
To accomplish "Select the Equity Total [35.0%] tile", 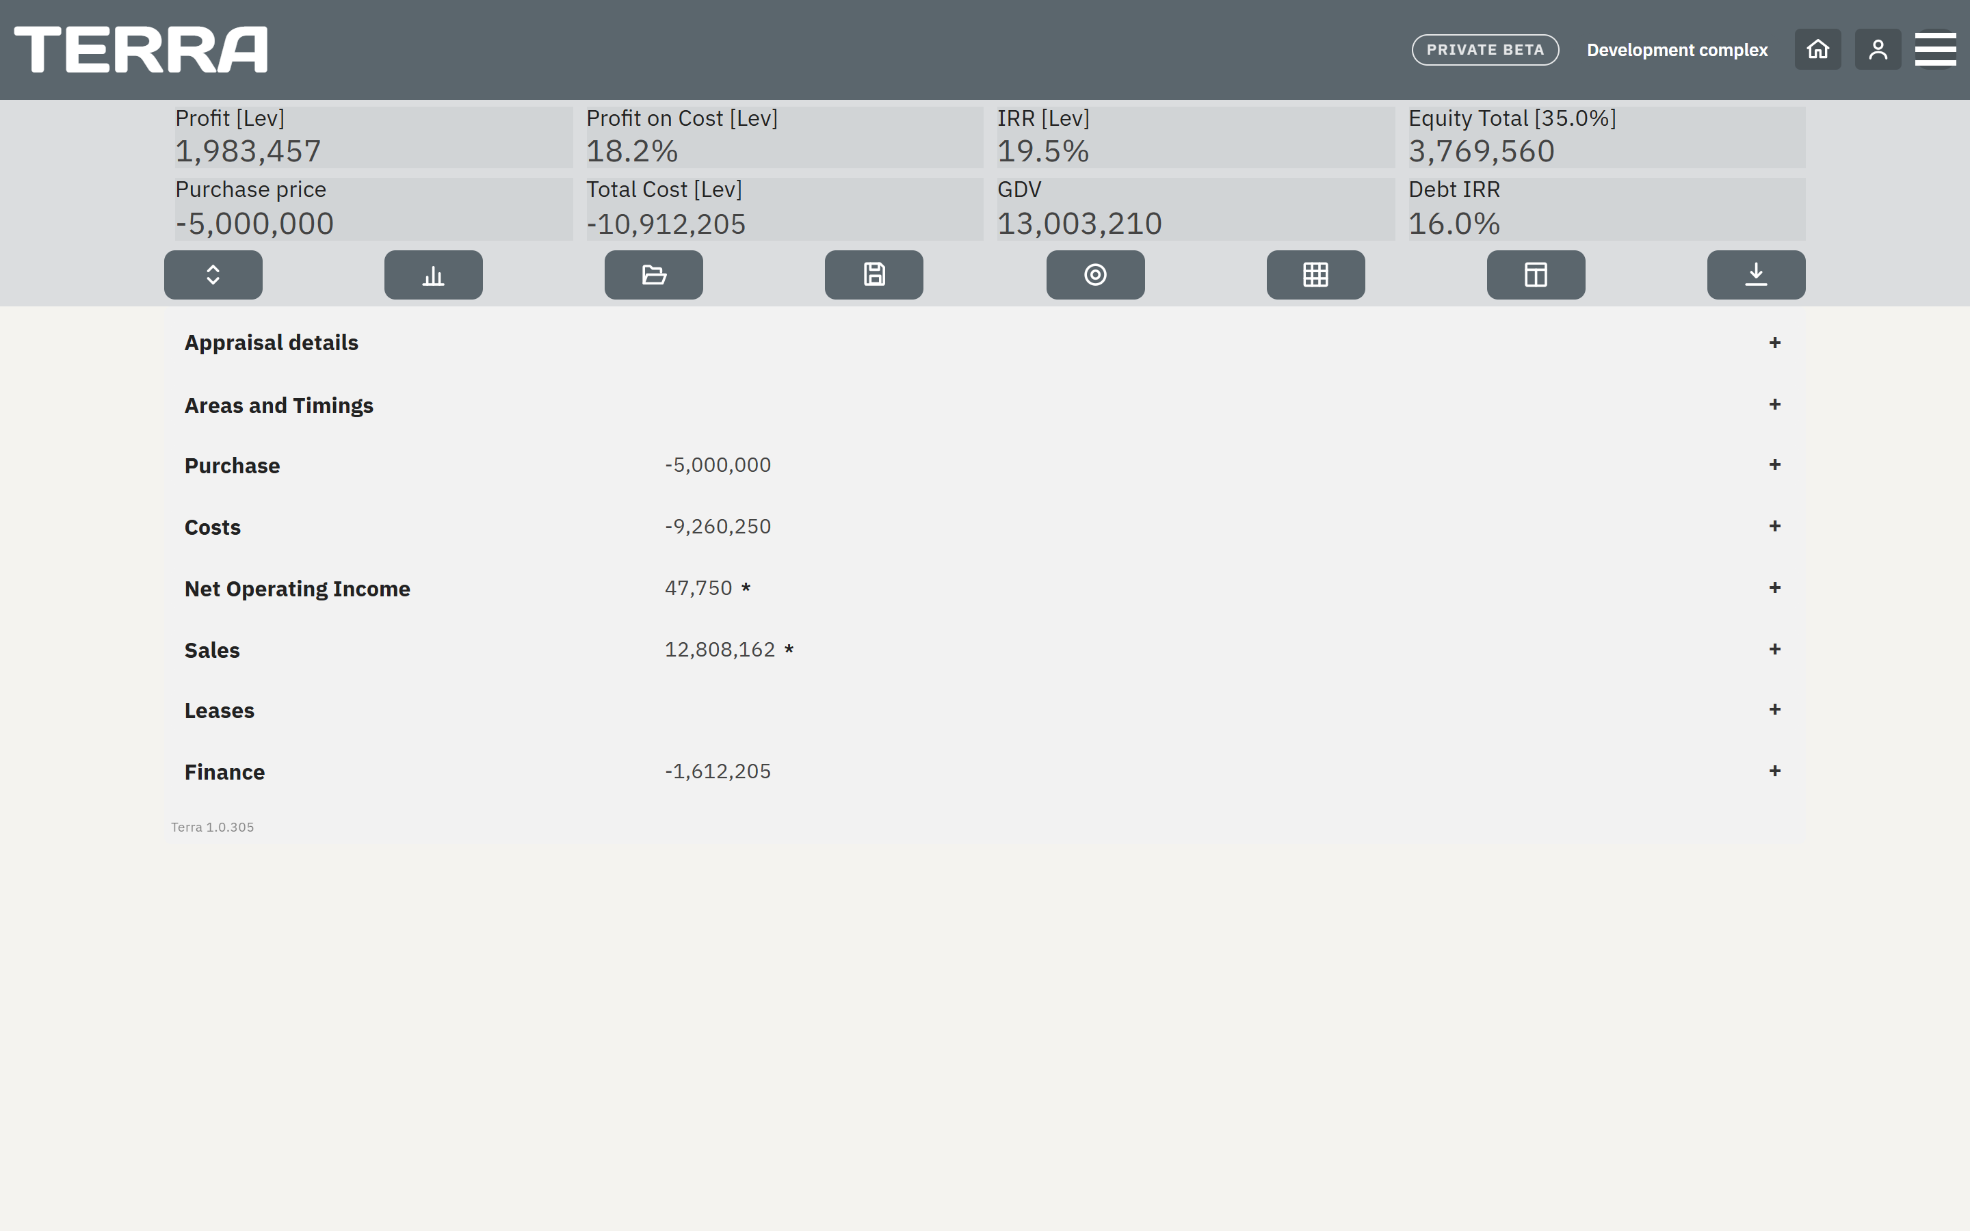I will [x=1607, y=137].
